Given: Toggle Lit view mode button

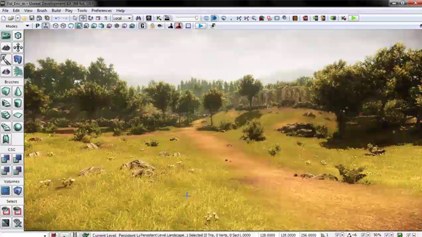Looking at the screenshot, I should point(78,26).
